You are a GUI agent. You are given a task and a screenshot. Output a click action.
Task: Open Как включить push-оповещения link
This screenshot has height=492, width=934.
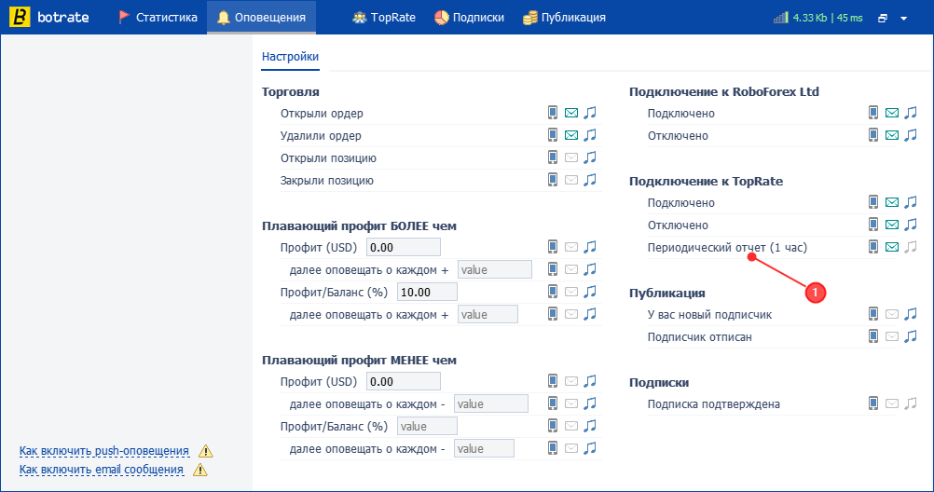[x=104, y=451]
